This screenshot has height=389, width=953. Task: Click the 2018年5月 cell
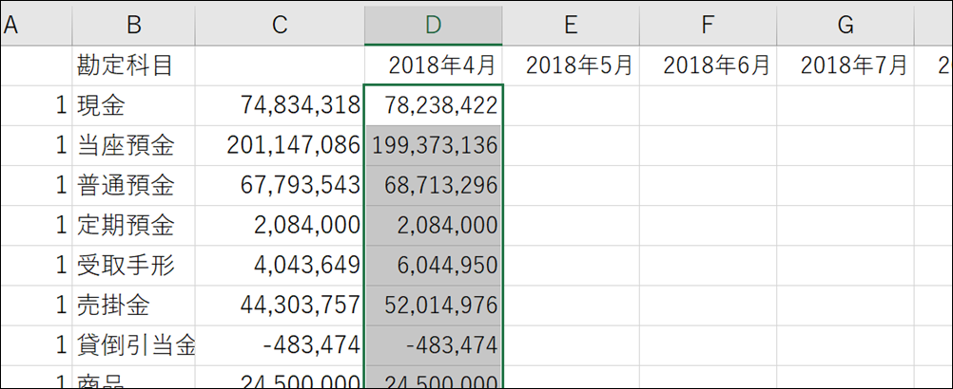point(571,65)
